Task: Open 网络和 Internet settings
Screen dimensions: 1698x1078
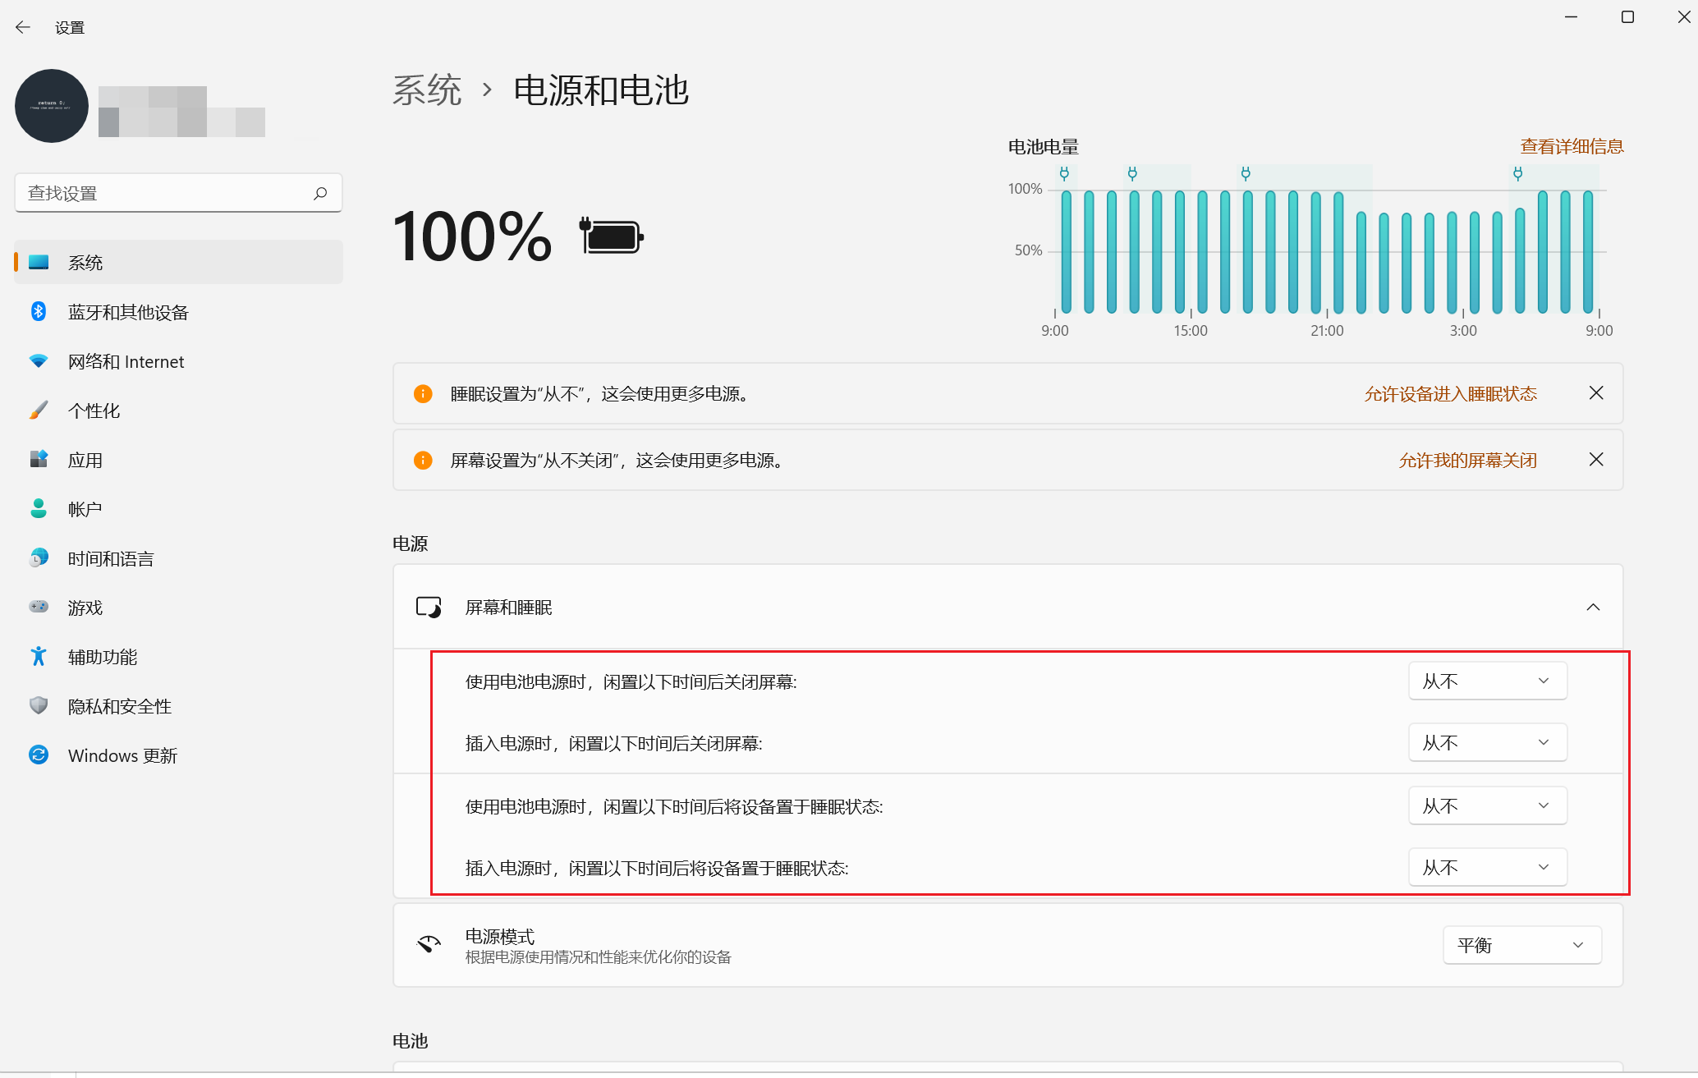Action: coord(126,361)
